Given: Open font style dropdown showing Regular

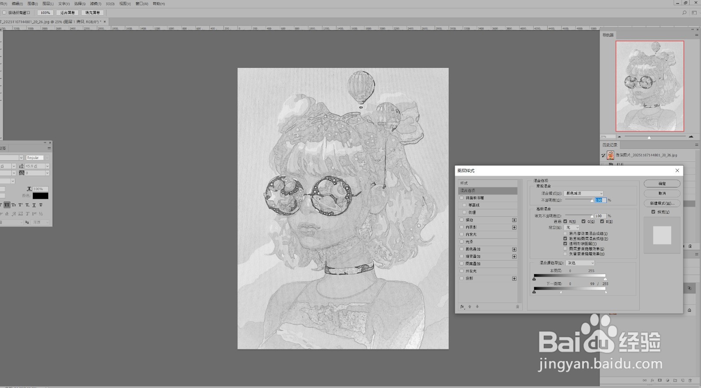Looking at the screenshot, I should pos(38,158).
